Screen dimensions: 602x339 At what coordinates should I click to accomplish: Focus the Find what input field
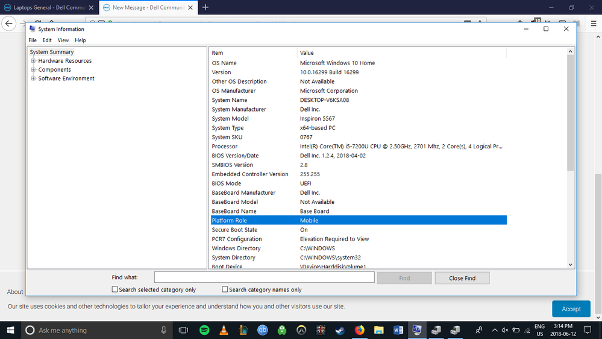(264, 277)
